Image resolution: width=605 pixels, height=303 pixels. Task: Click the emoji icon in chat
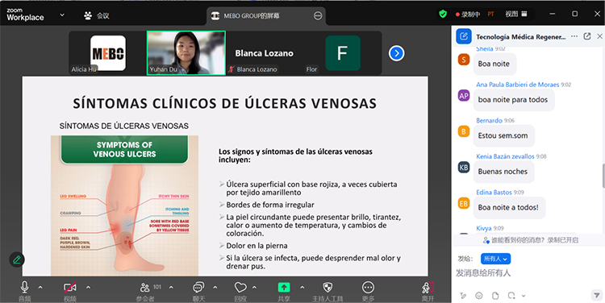pos(479,296)
